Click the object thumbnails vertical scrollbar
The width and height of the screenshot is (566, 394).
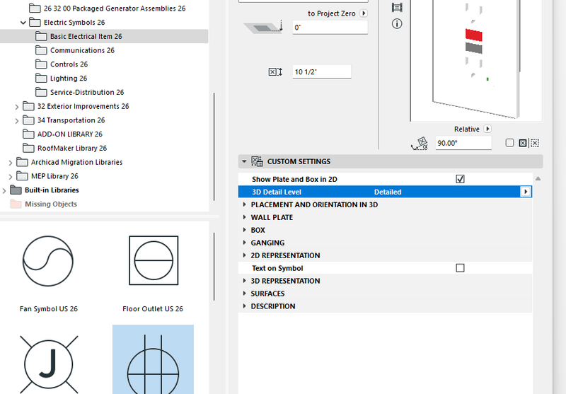coord(214,267)
